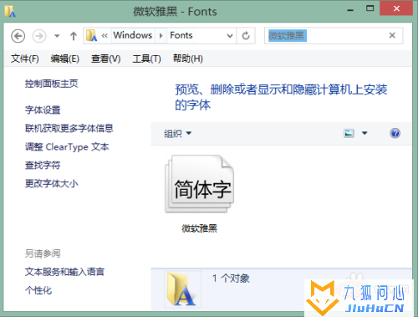Screen dimensions: 418x317
Task: Open 个性化 link
Action: (x=38, y=290)
